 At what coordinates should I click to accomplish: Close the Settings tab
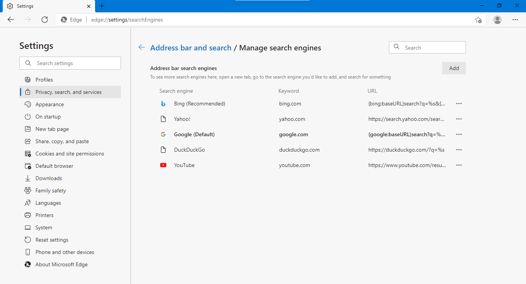pos(89,6)
